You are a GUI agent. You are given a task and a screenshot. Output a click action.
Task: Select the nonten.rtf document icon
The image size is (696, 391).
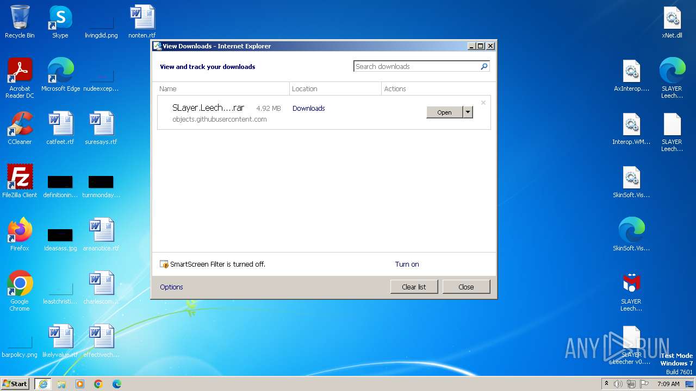142,22
